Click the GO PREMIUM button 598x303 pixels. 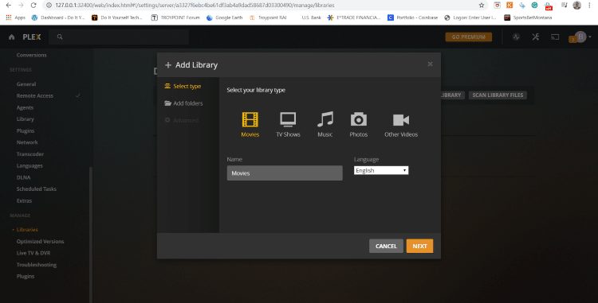point(468,37)
